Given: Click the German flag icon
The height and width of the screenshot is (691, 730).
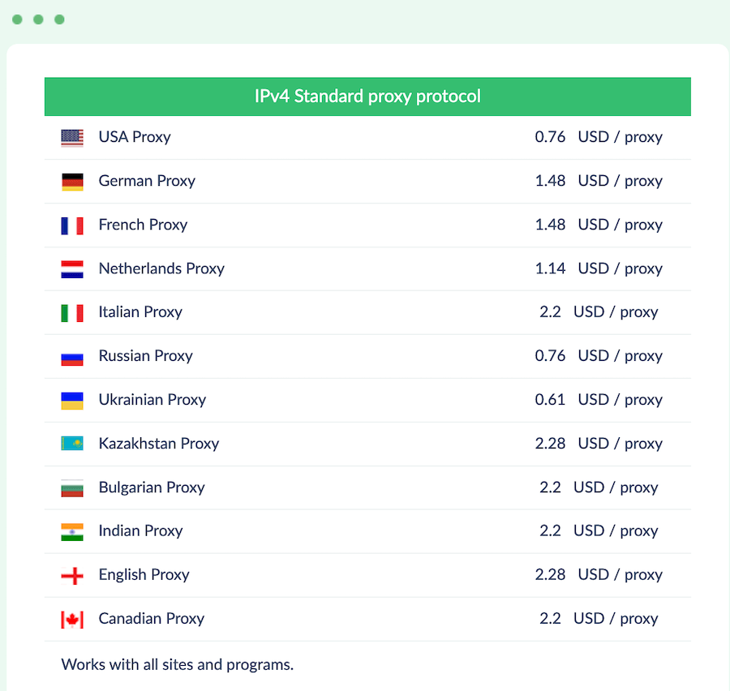Looking at the screenshot, I should pyautogui.click(x=72, y=182).
